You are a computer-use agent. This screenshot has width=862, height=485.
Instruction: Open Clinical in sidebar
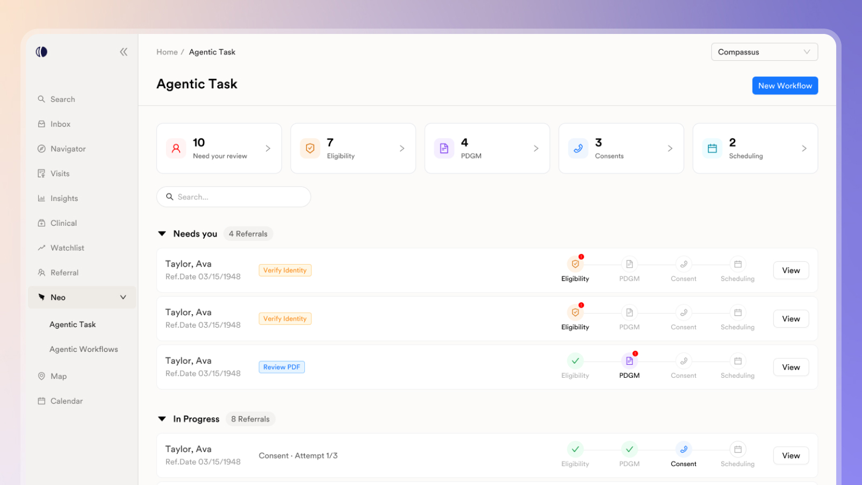click(x=64, y=223)
